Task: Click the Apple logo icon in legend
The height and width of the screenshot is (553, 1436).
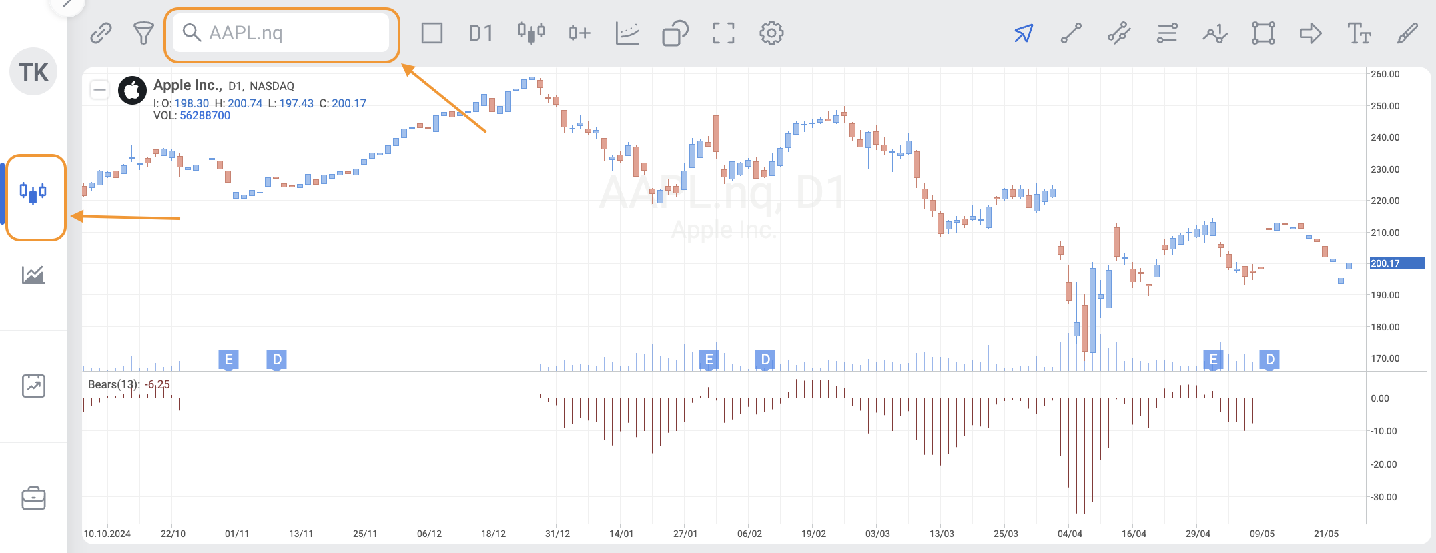Action: pos(132,90)
